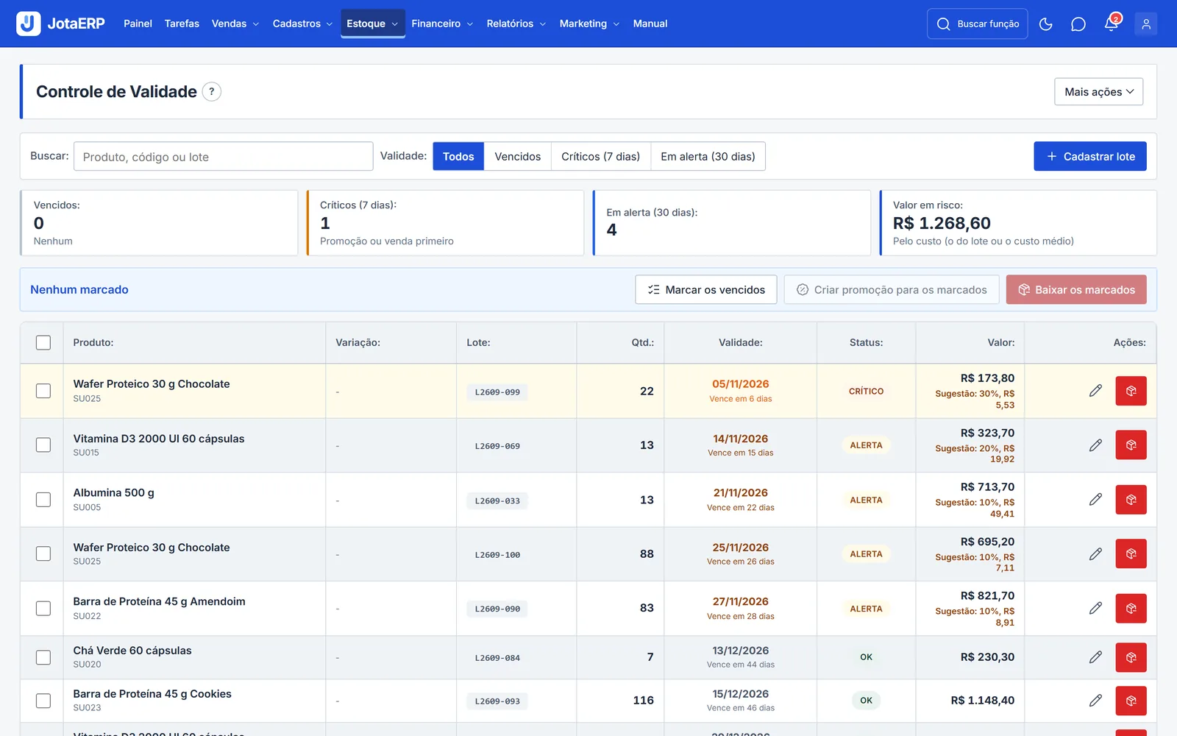Check the row for lot L2609-099
This screenshot has height=736, width=1177.
click(43, 391)
